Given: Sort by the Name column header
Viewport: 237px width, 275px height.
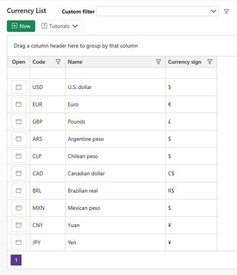Looking at the screenshot, I should click(x=75, y=62).
